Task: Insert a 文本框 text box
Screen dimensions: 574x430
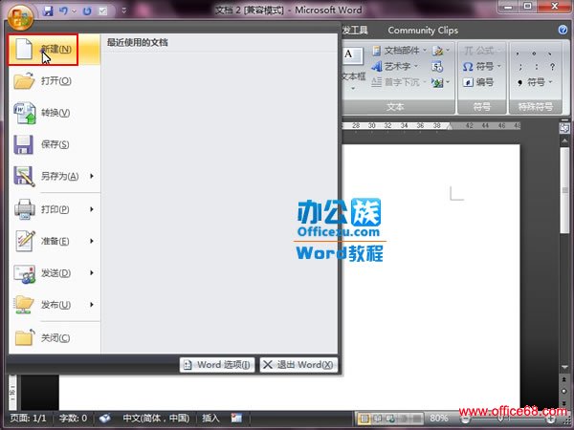Action: 353,70
